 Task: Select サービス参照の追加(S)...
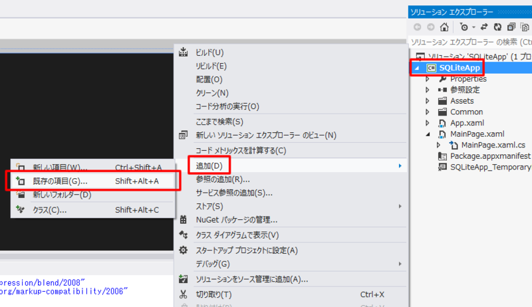pos(234,193)
